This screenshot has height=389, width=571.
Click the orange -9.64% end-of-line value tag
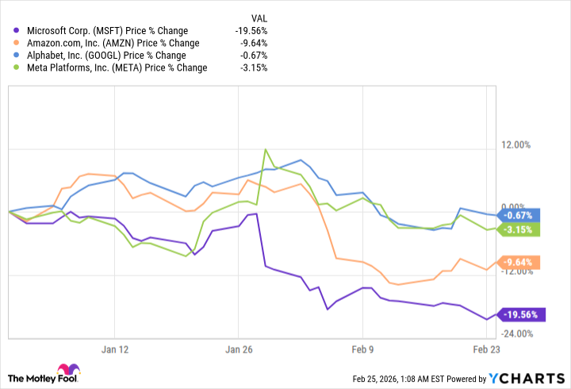pos(519,262)
